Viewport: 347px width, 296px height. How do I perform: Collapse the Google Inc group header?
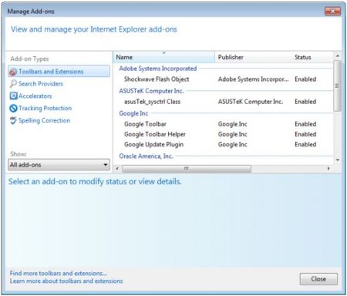[133, 113]
